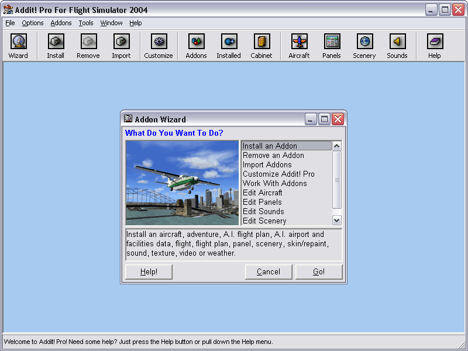The image size is (468, 351).
Task: Select 'Edit Scenery' in wizard list
Action: pyautogui.click(x=286, y=221)
